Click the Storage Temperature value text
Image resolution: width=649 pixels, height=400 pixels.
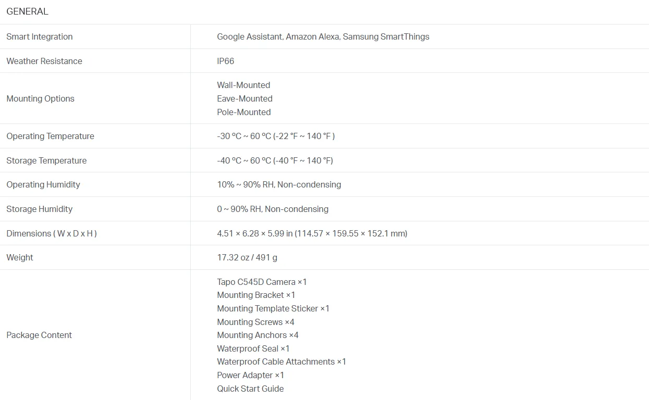(275, 160)
